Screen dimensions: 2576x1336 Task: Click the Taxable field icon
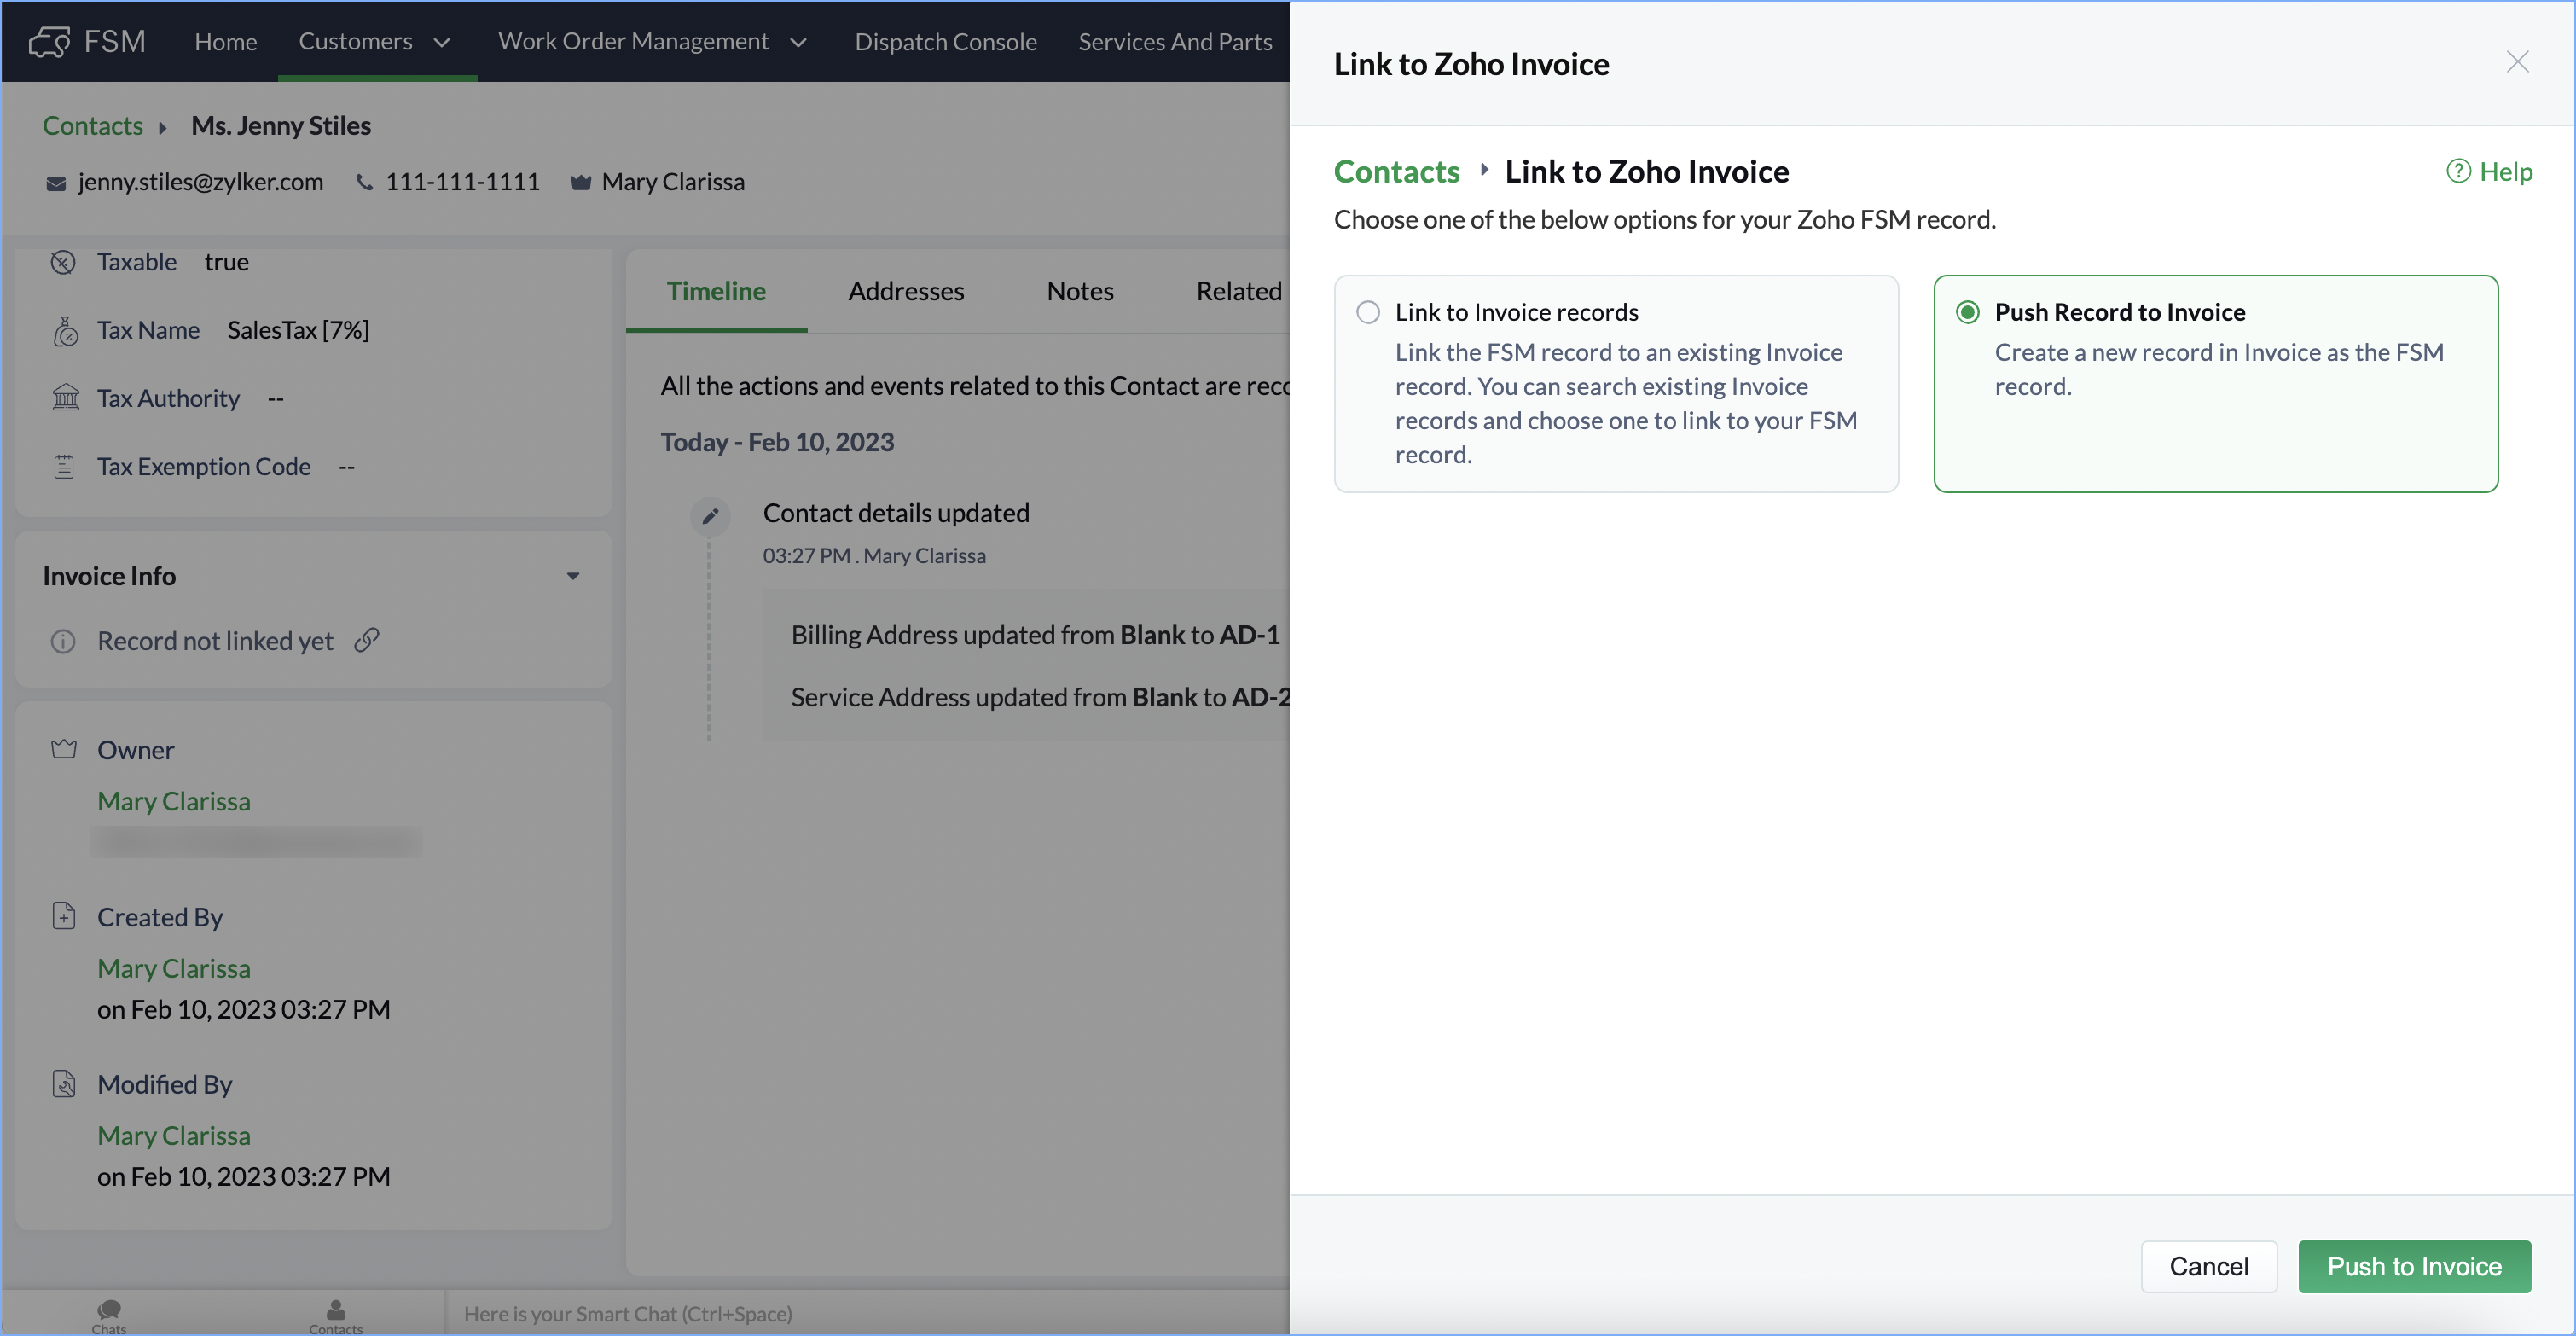63,262
